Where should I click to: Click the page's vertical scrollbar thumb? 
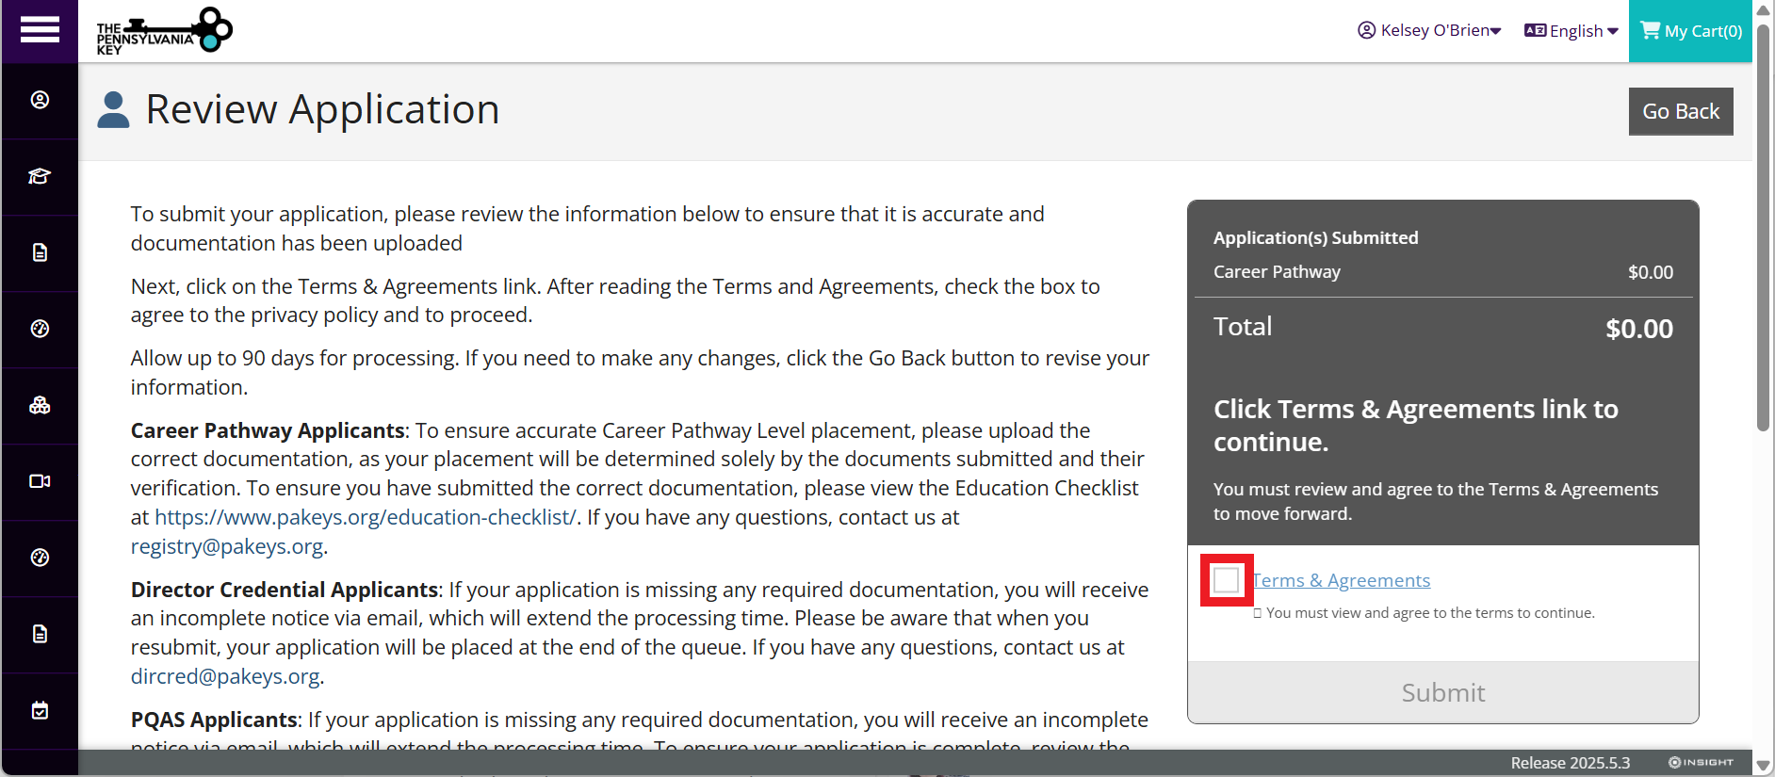(1763, 226)
